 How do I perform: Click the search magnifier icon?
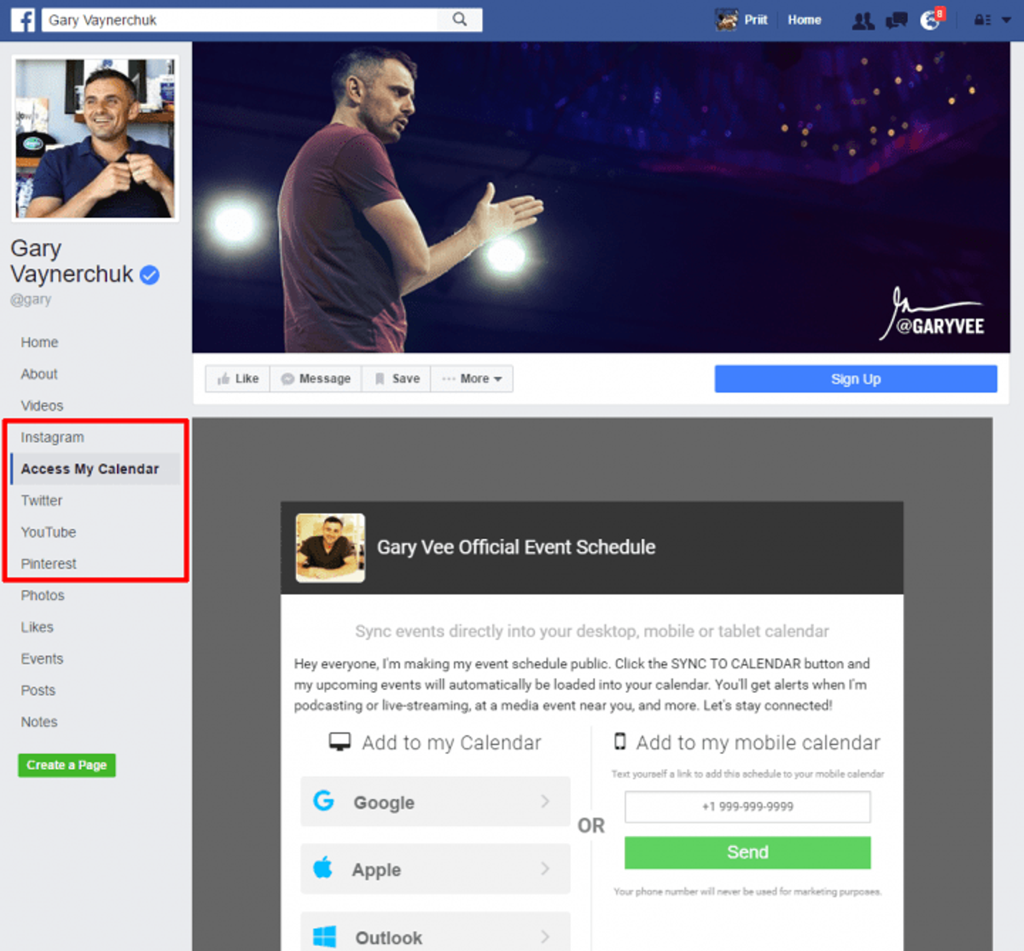point(459,20)
